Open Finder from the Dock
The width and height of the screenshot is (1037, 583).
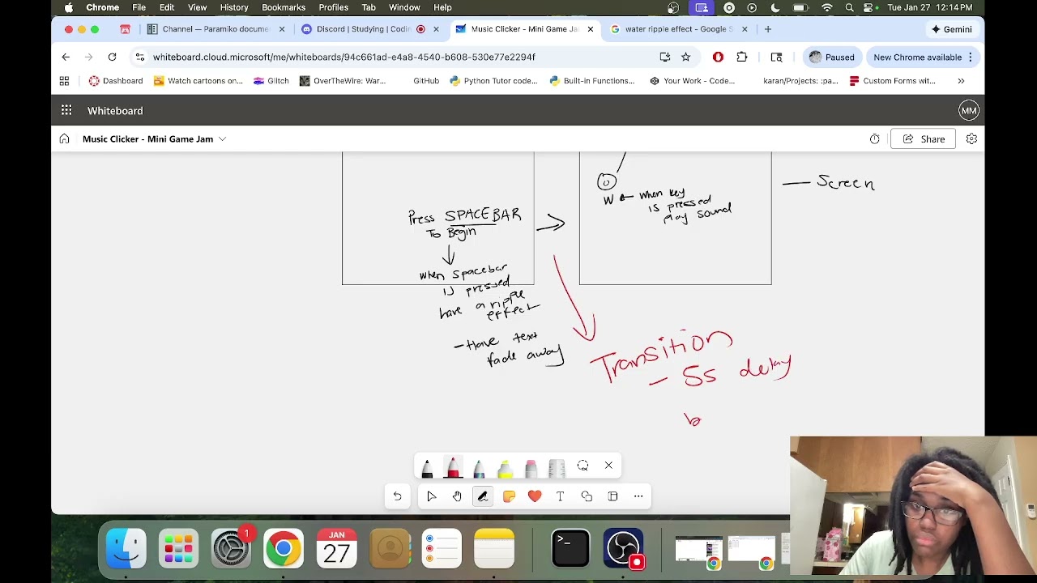pyautogui.click(x=126, y=548)
